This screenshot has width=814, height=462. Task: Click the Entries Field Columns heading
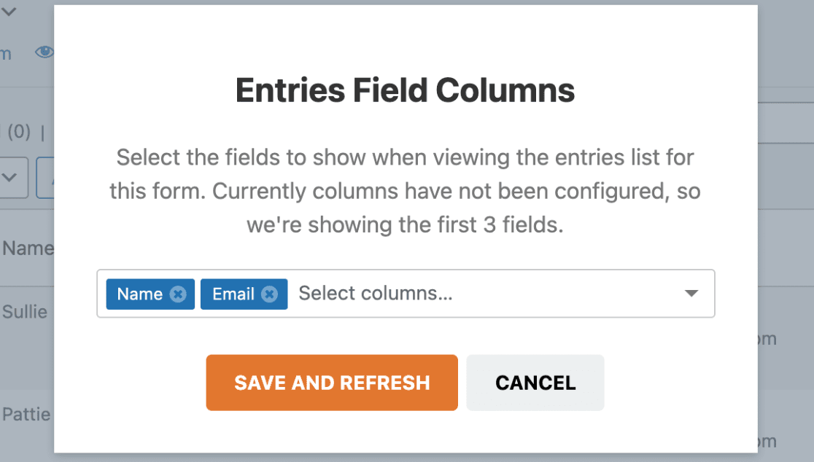tap(405, 90)
